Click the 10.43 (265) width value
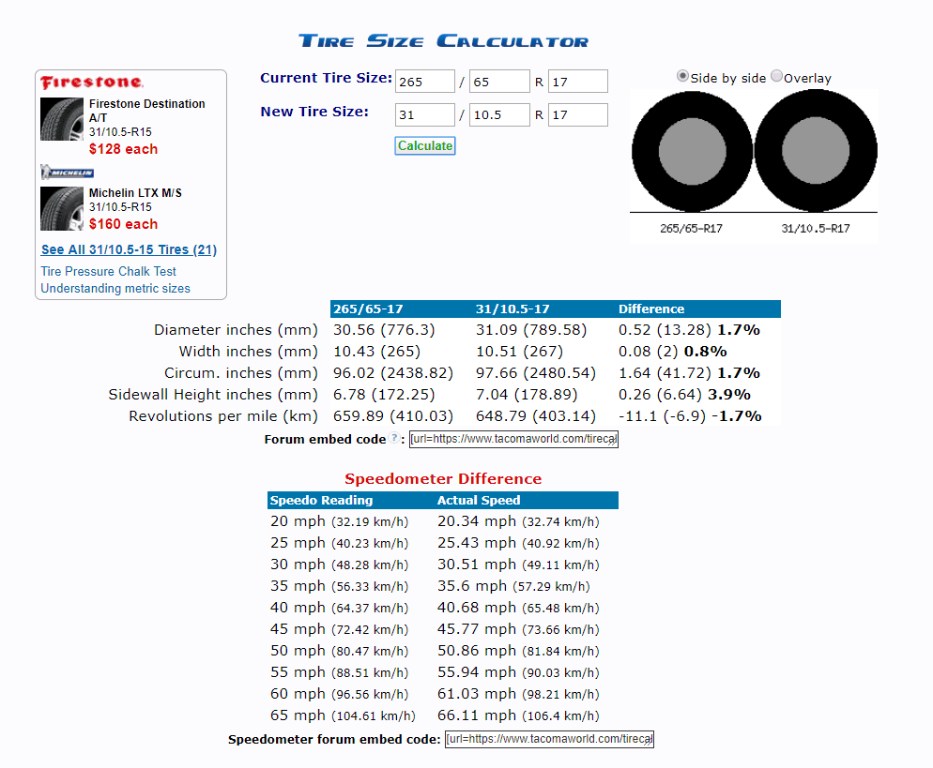The height and width of the screenshot is (768, 933). tap(376, 352)
